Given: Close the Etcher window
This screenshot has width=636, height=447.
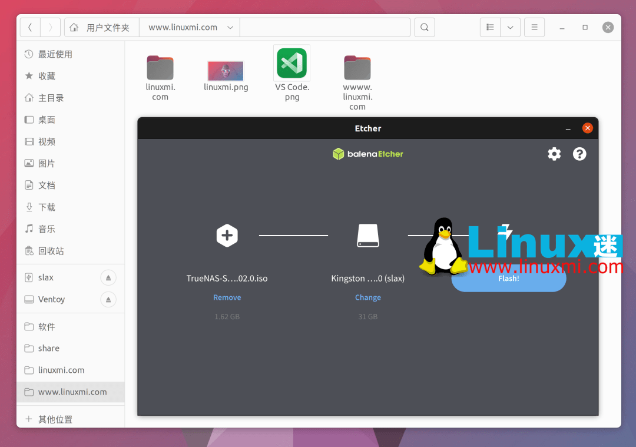Looking at the screenshot, I should [587, 128].
